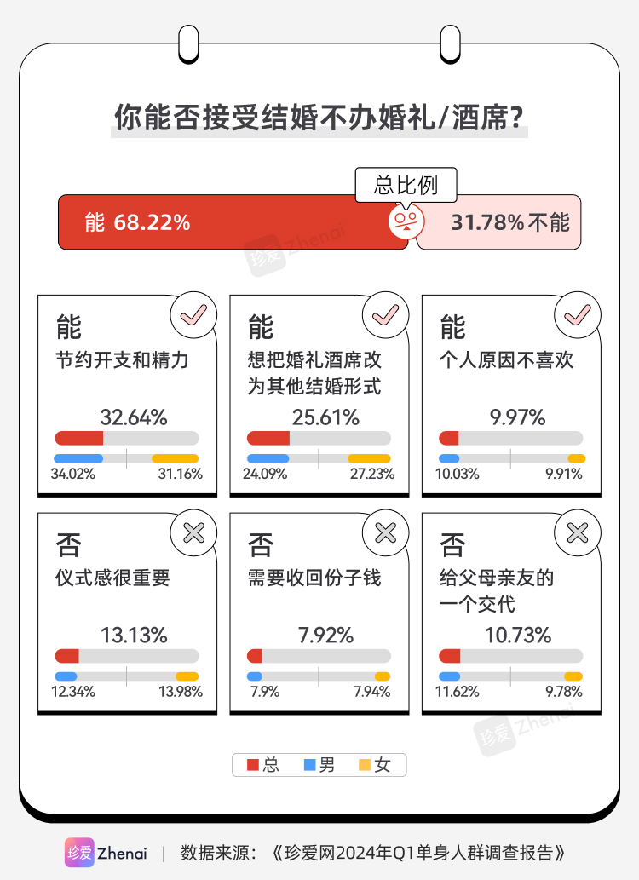Click the X icon on 给父母亲友的 card

(578, 532)
